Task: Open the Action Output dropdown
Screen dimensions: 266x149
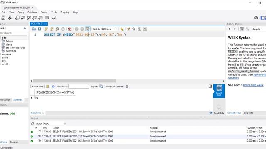Action: [51, 123]
